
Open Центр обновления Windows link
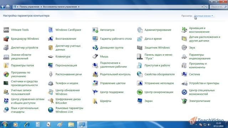point(67,92)
